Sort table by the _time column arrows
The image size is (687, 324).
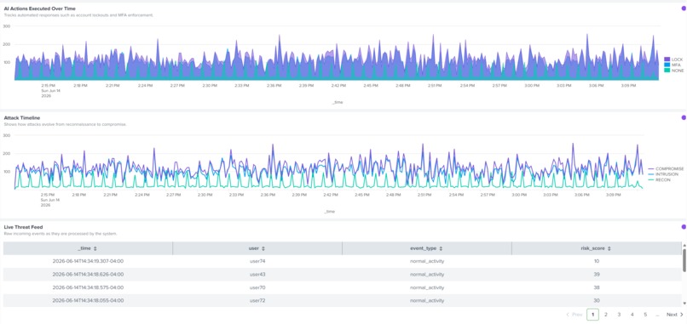(95, 248)
